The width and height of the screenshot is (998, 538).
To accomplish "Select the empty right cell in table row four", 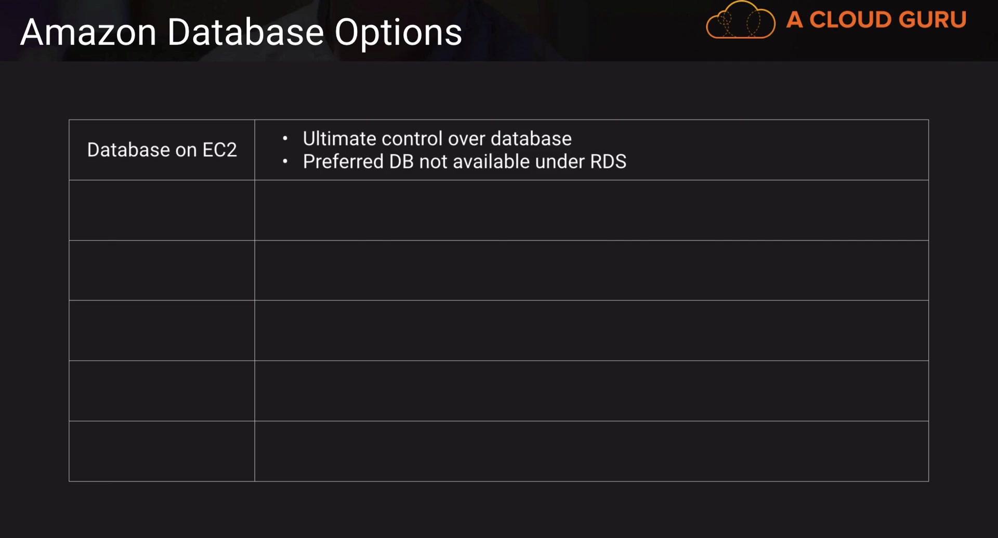I will tap(591, 331).
